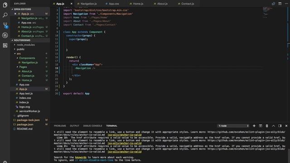Viewport: 290px width, 163px height.
Task: Select the Terminal panel tab
Action: coord(111,126)
